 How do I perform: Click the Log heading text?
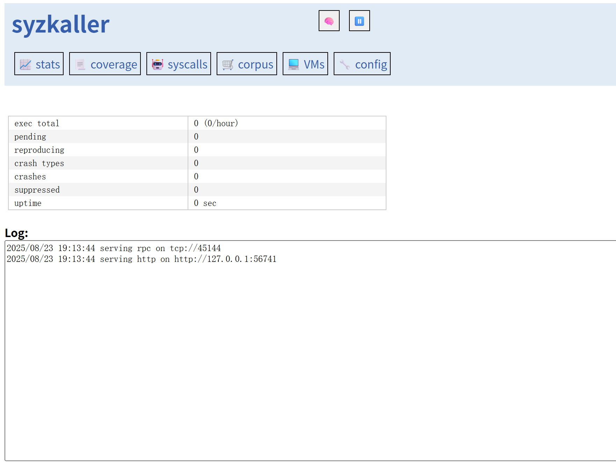pyautogui.click(x=16, y=233)
